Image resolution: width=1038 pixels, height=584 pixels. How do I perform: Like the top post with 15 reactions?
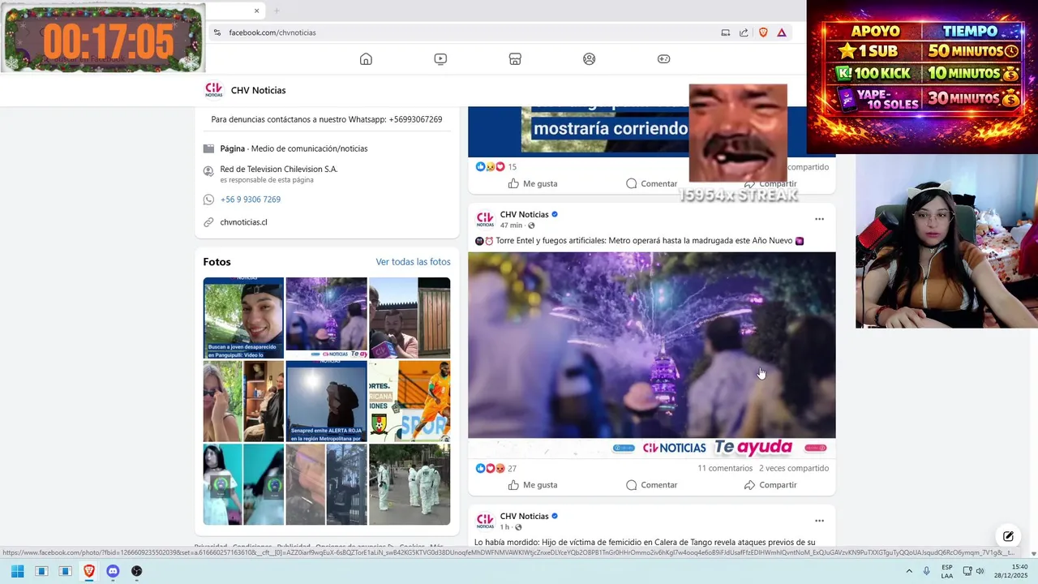click(533, 184)
